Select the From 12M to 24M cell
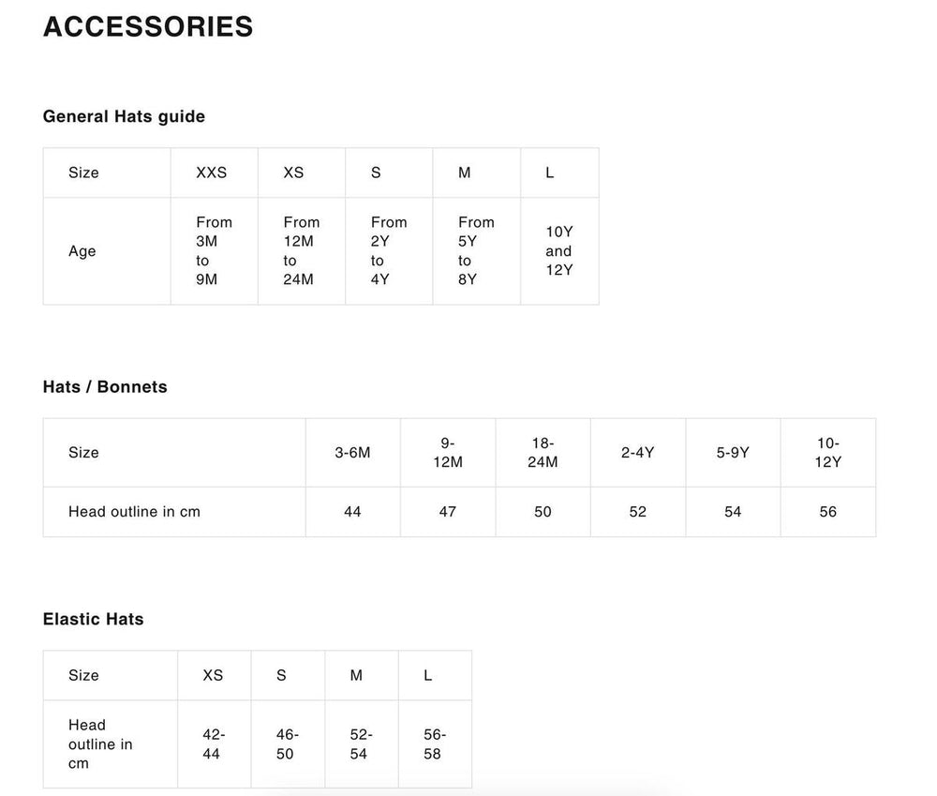 point(301,250)
